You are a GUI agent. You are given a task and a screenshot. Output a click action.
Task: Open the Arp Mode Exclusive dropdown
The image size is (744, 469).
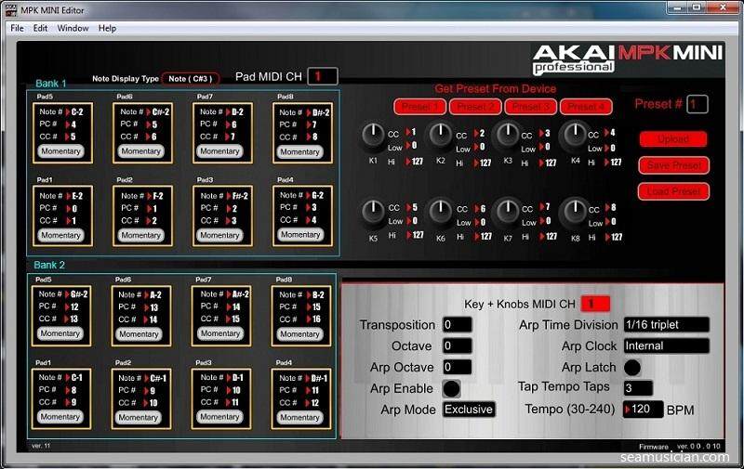coord(469,410)
